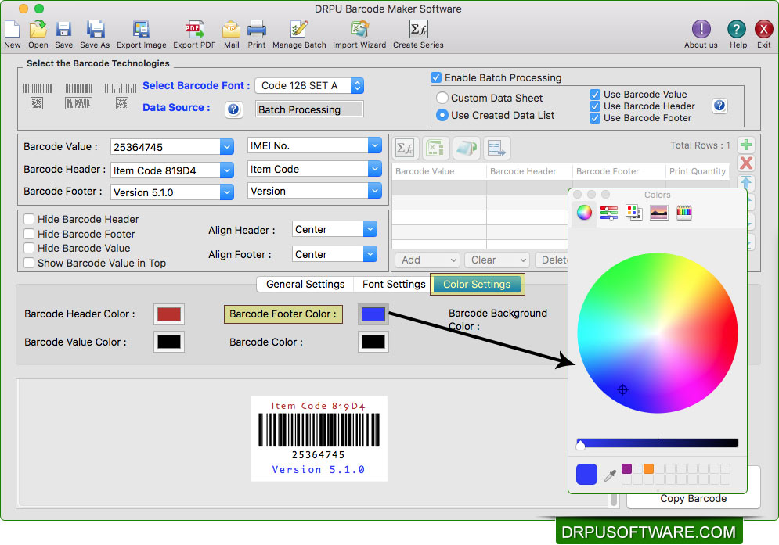Pick the eyedropper tool in Colors panel
This screenshot has height=545, width=779.
610,475
